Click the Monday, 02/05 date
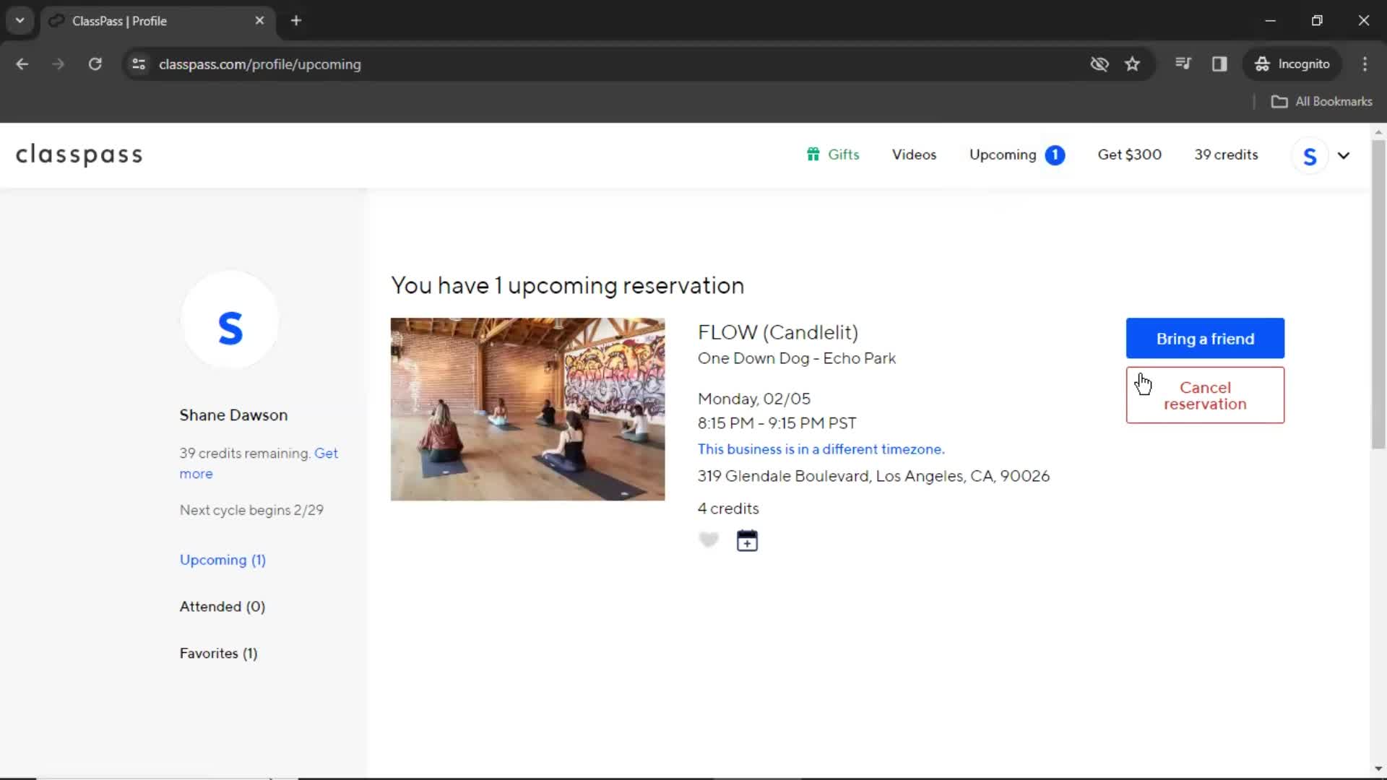Image resolution: width=1387 pixels, height=780 pixels. [754, 399]
